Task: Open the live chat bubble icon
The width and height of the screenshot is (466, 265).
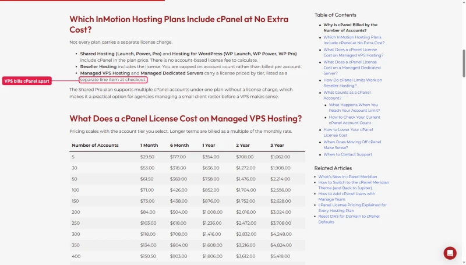Action: pyautogui.click(x=450, y=253)
